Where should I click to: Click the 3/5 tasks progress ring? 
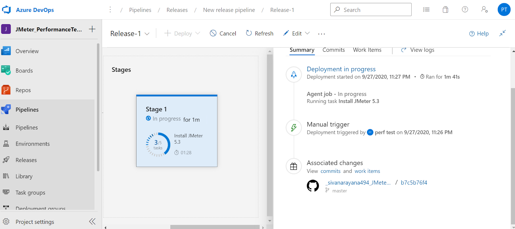coord(158,145)
